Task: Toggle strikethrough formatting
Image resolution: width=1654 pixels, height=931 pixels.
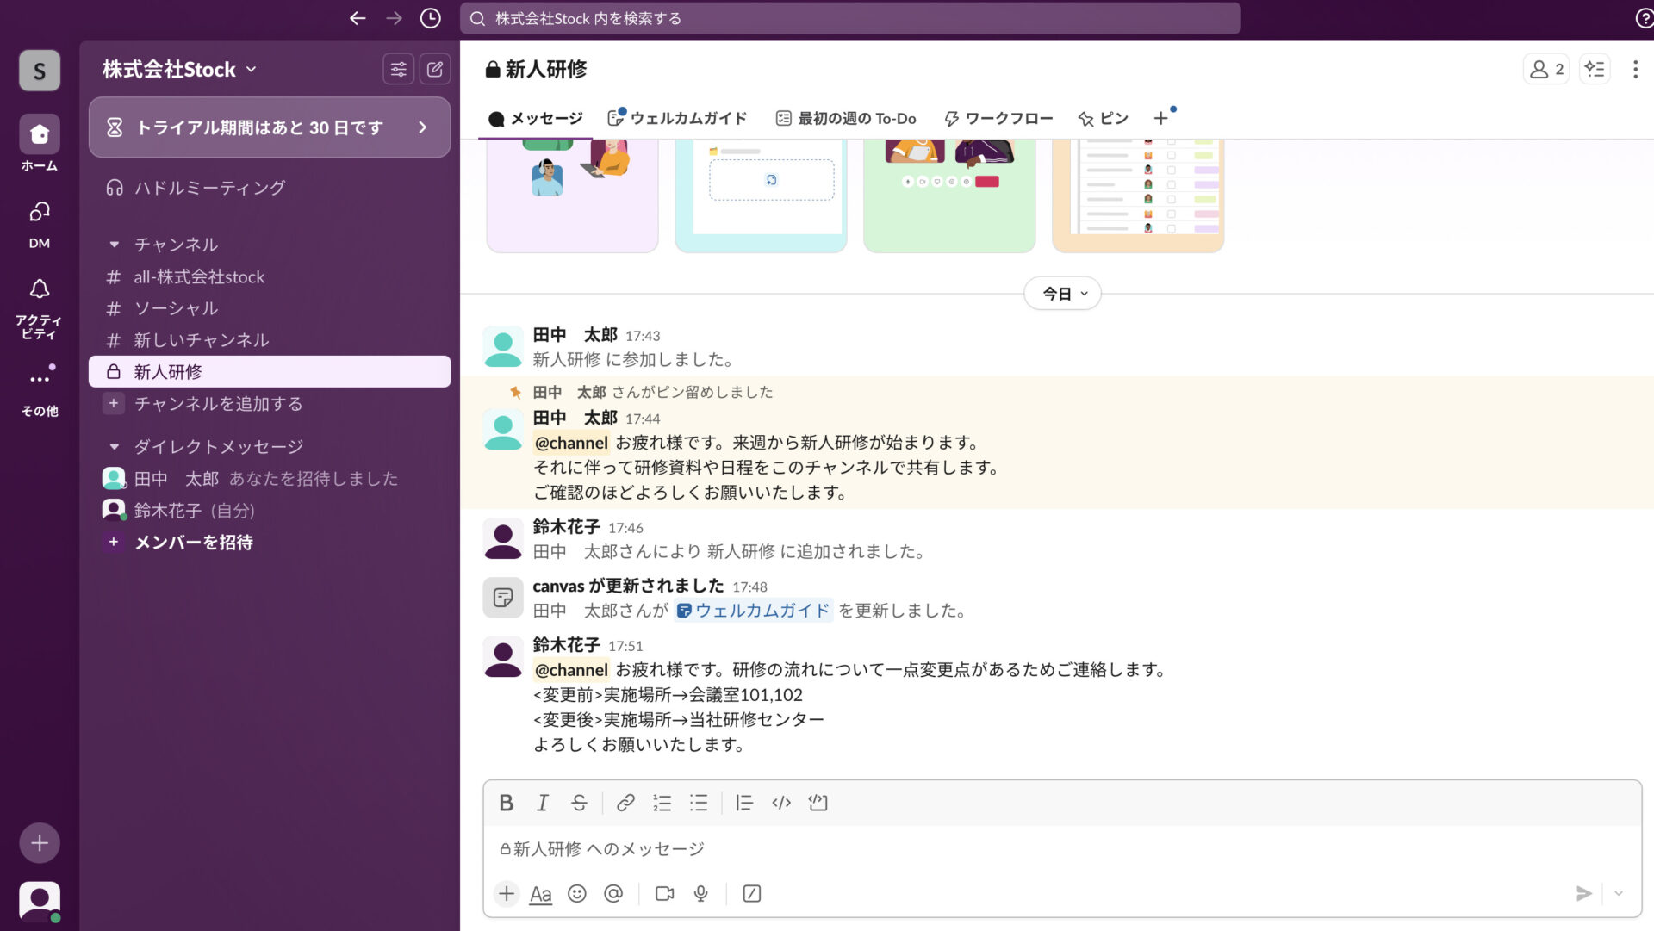Action: coord(579,803)
